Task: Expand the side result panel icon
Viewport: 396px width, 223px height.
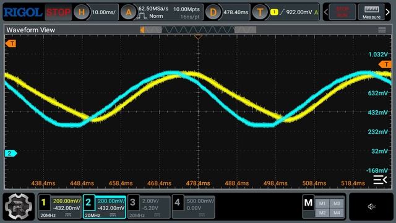Action: [x=381, y=180]
